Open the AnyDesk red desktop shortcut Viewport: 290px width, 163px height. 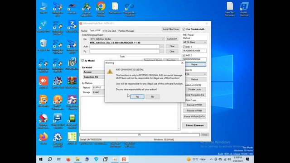coord(43,82)
